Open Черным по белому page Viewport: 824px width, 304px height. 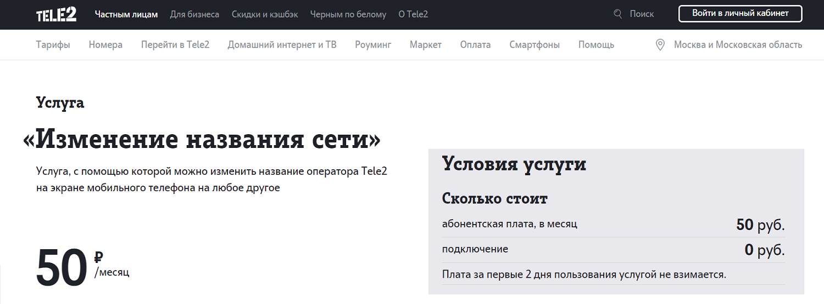348,14
